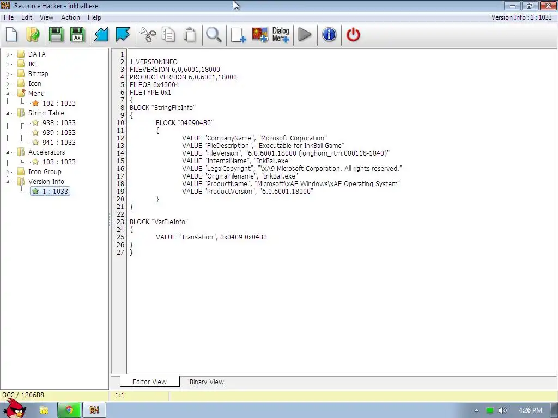This screenshot has width=558, height=418.
Task: Click the FILEVERSION line in the editor
Action: point(175,69)
